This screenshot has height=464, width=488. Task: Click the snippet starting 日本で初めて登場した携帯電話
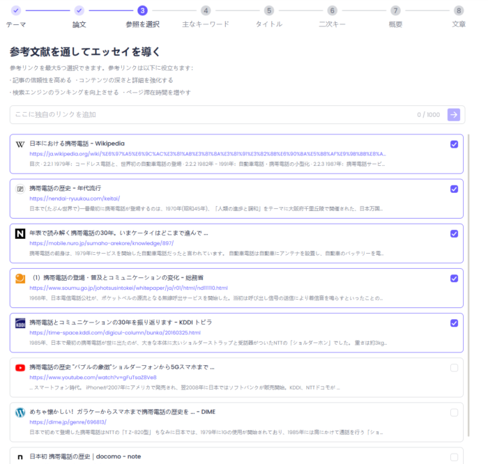(206, 432)
